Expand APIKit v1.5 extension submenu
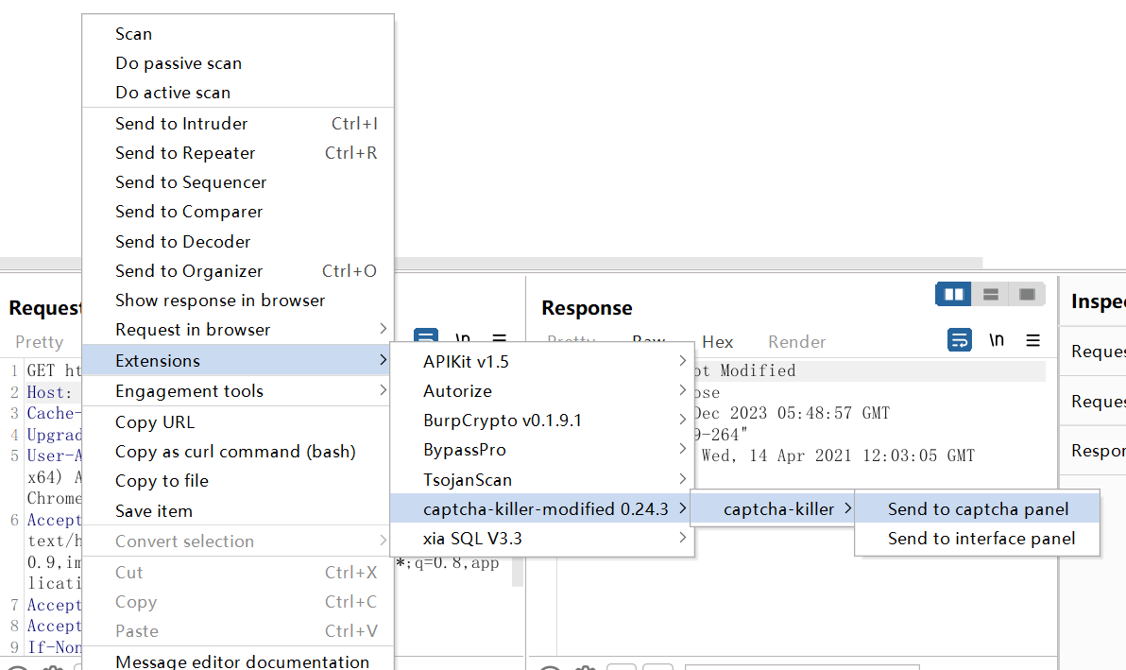 (542, 361)
